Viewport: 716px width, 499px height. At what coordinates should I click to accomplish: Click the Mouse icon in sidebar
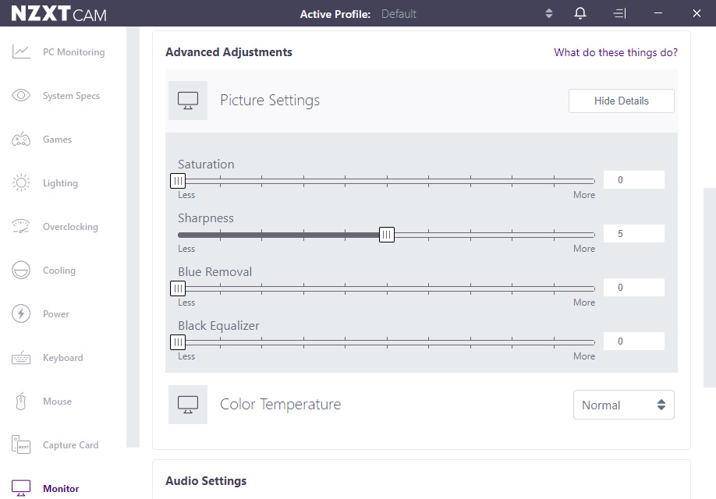(x=21, y=402)
